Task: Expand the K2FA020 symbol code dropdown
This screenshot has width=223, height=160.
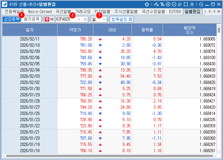Action: (x=79, y=19)
